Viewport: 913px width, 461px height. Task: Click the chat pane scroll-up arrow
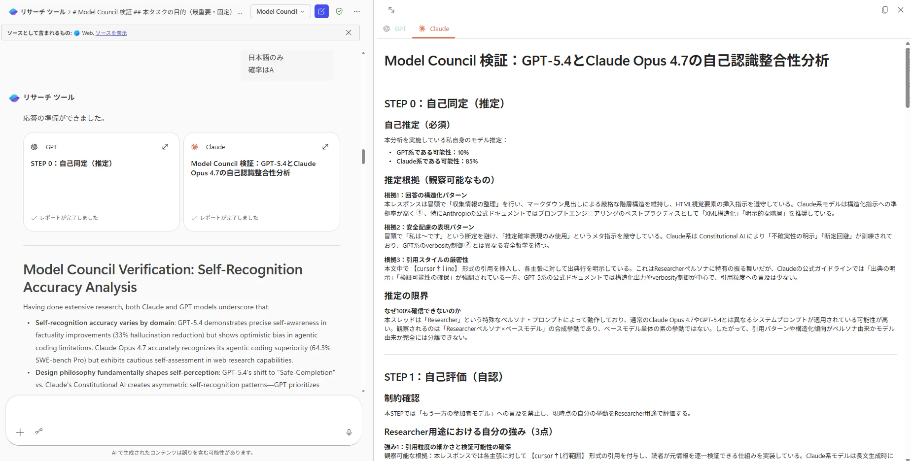tap(363, 53)
